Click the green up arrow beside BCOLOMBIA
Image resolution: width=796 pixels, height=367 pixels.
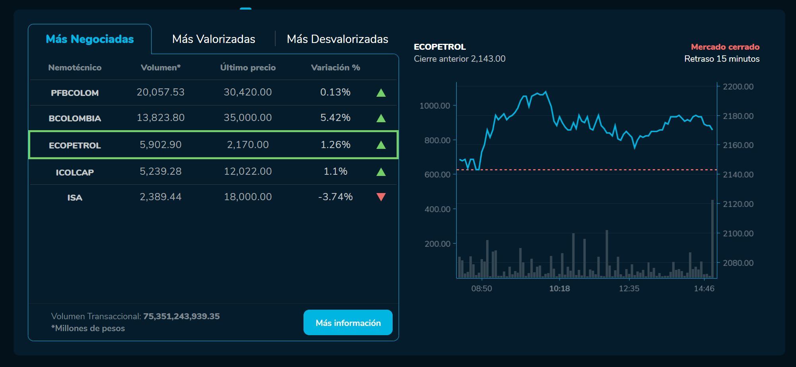381,118
